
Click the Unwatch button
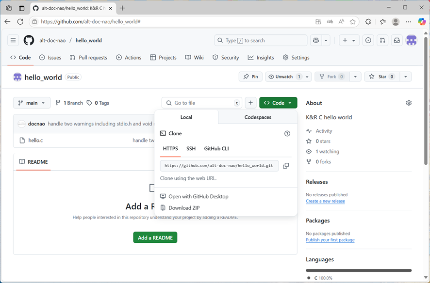pyautogui.click(x=284, y=77)
